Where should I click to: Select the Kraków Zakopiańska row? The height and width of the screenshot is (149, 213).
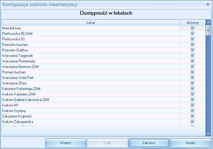click(x=103, y=121)
